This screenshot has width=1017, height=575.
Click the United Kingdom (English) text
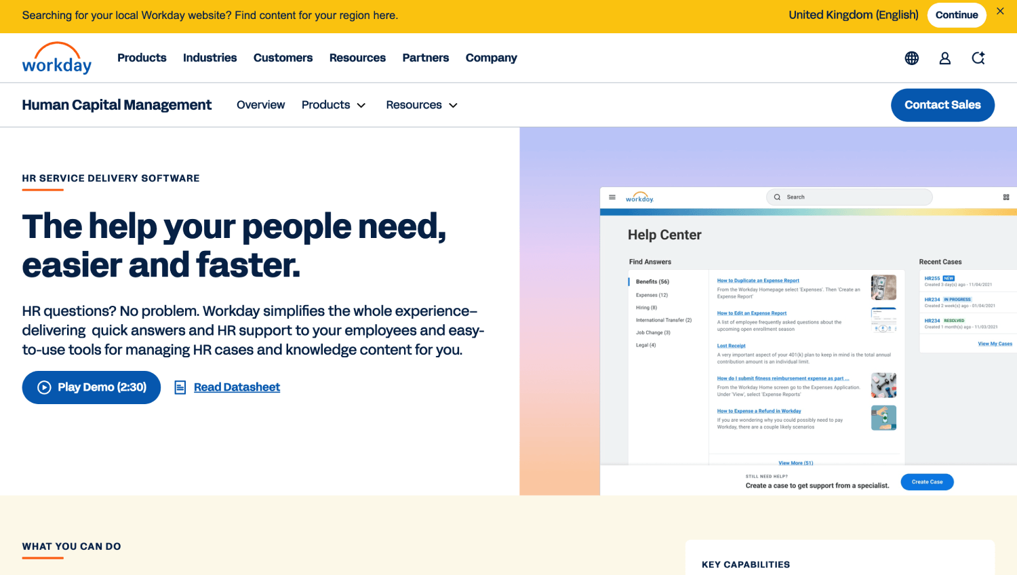pyautogui.click(x=854, y=15)
